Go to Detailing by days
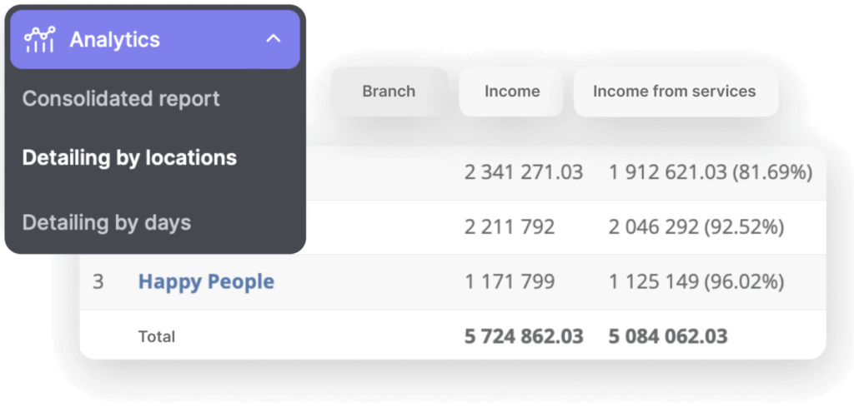854x417 pixels. pos(106,223)
